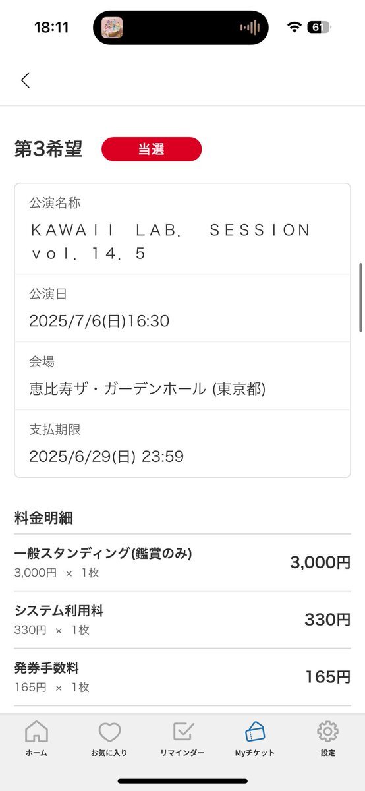The image size is (365, 791).
Task: Tap the back arrow chevron
Action: (25, 80)
